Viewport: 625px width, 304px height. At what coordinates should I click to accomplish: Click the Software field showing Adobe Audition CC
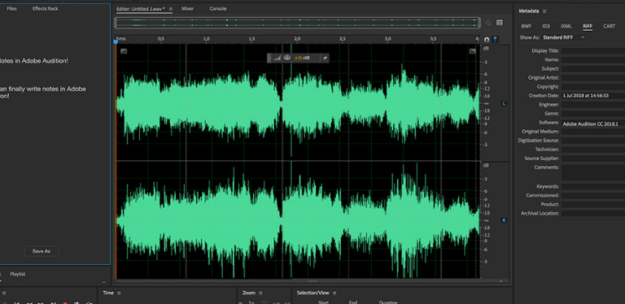tap(593, 124)
